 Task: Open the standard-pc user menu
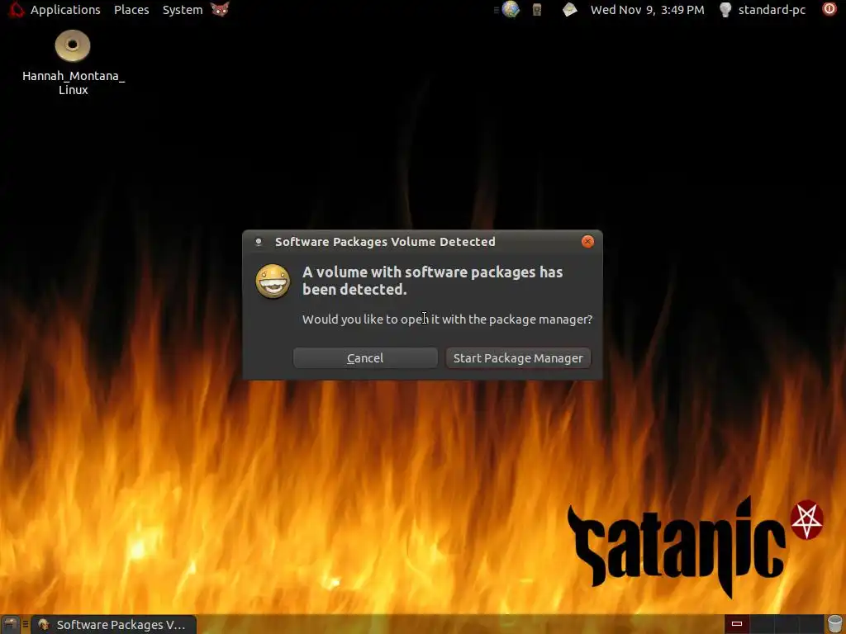click(772, 10)
